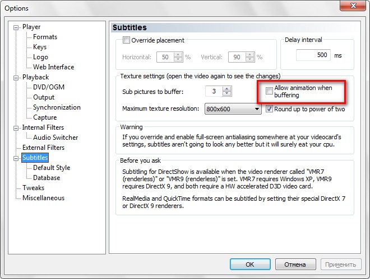This screenshot has width=370, height=279.
Task: Enable the Override placement checkbox
Action: (x=126, y=40)
